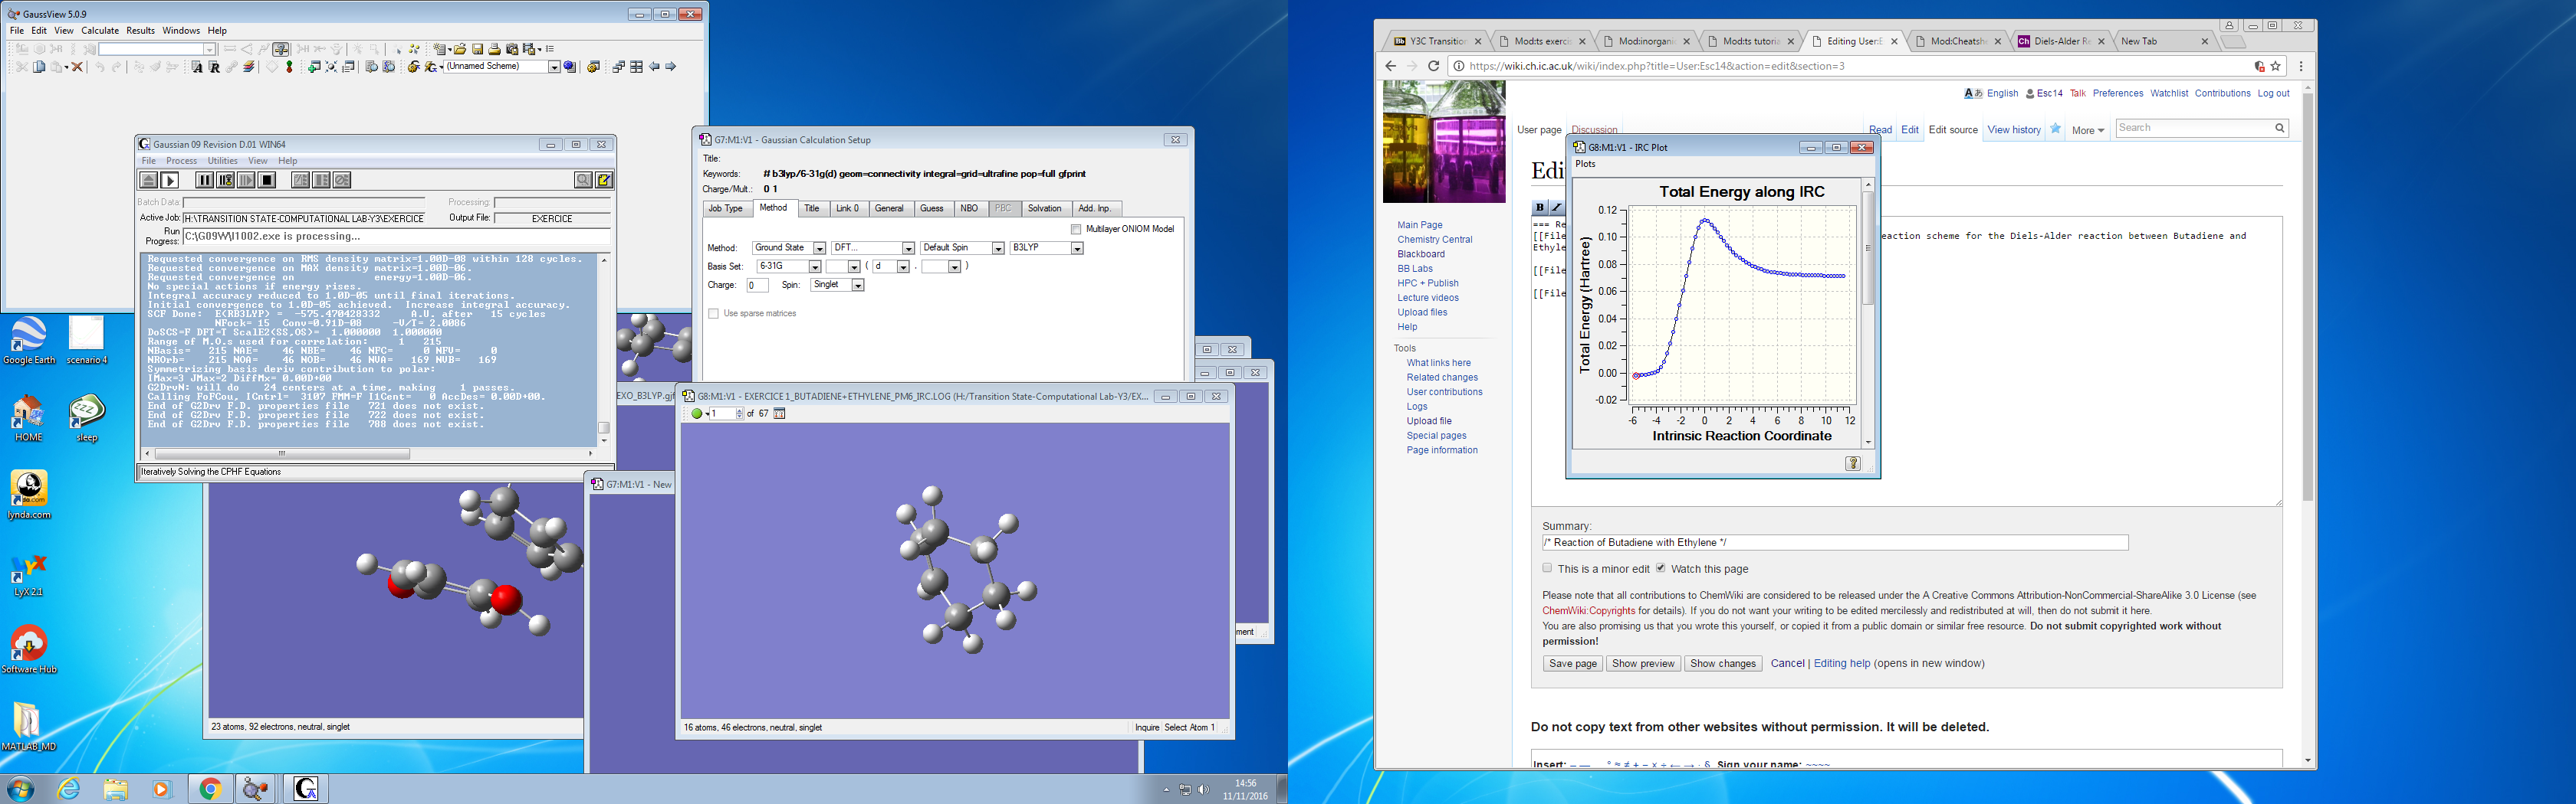Check 'This is a minor edit' box
Image resolution: width=2576 pixels, height=804 pixels.
1547,568
